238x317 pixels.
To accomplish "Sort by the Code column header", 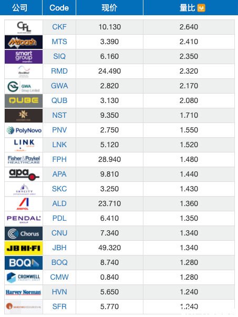I will tap(59, 8).
